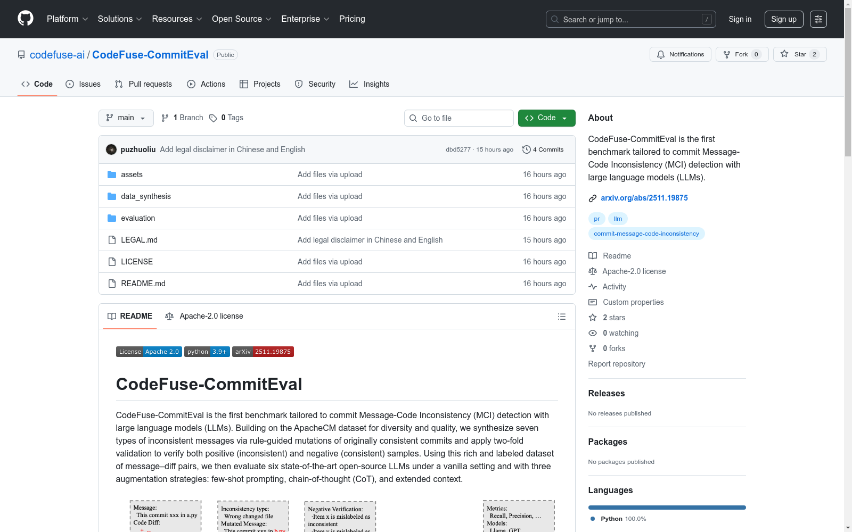The height and width of the screenshot is (532, 852).
Task: Click the README.md file icon
Action: (112, 284)
